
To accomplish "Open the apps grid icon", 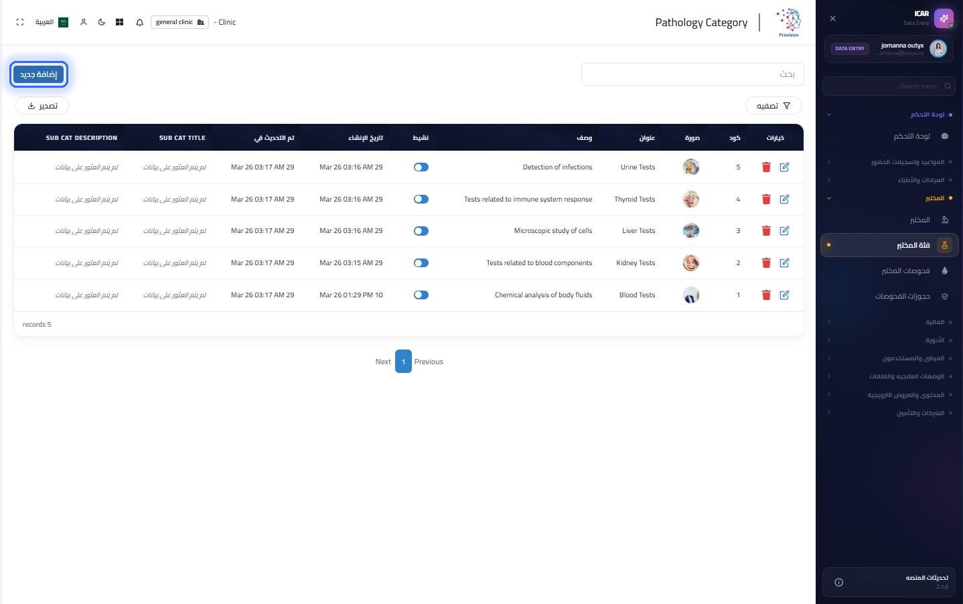I will [x=120, y=22].
